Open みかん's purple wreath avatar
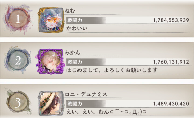The image size is (194, 118). point(50,62)
